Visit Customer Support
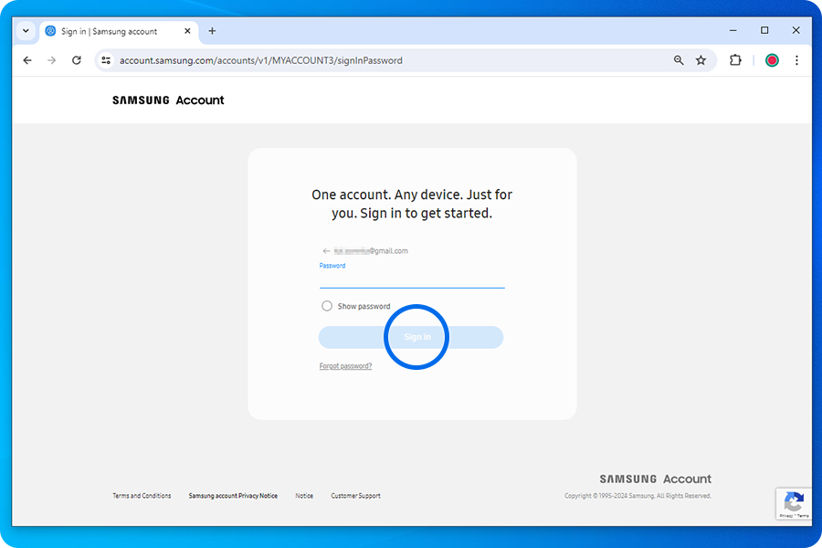 point(355,495)
